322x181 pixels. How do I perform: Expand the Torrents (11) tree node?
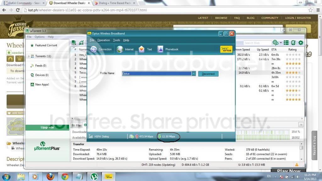coord(29,56)
